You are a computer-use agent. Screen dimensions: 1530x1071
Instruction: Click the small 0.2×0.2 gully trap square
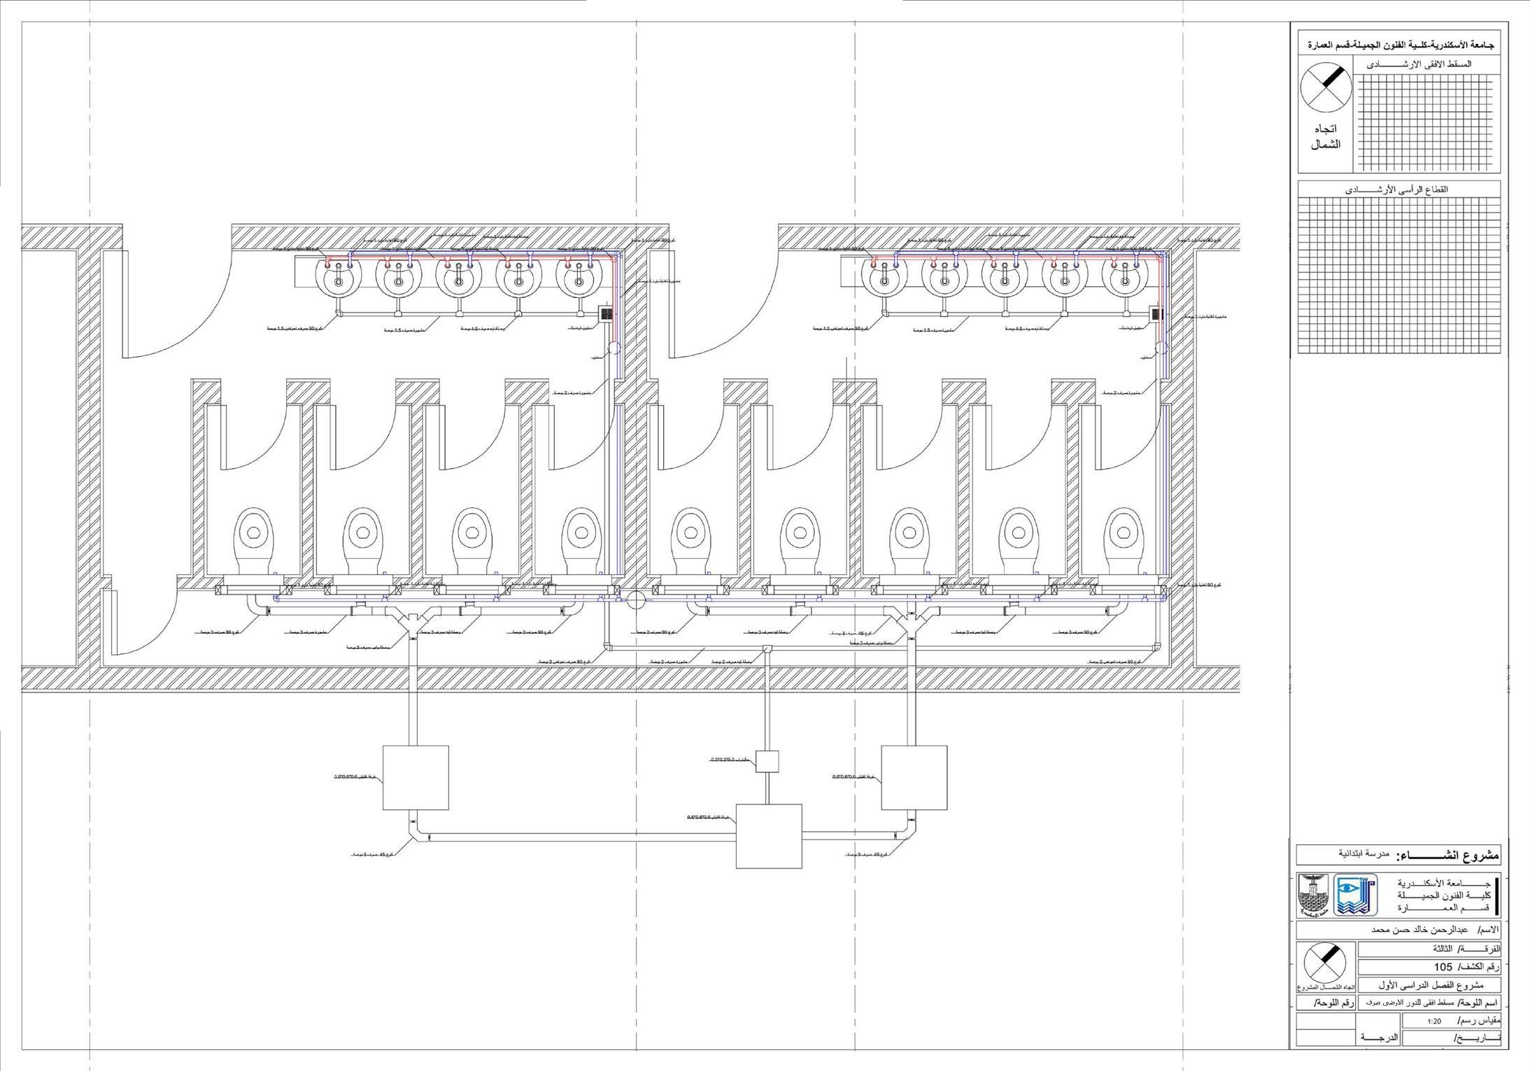pyautogui.click(x=767, y=761)
